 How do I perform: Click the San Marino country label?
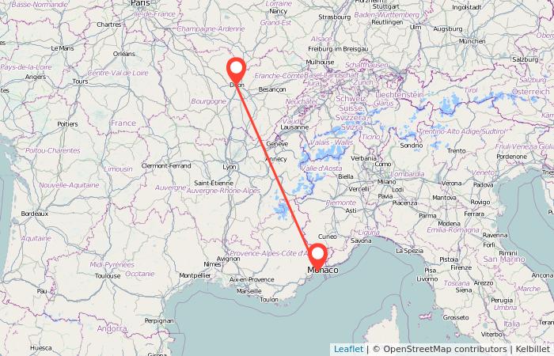(x=504, y=259)
